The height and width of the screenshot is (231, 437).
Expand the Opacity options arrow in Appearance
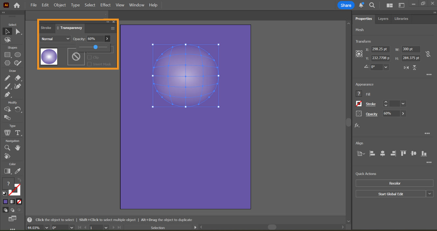403,113
